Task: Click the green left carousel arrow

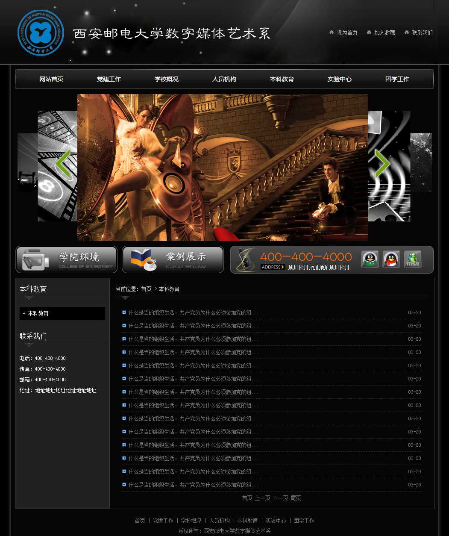Action: pos(63,164)
